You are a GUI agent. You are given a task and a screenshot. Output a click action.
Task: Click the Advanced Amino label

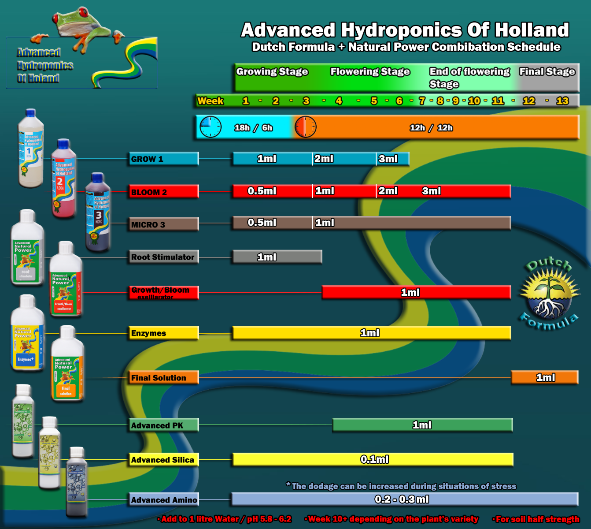pos(163,500)
